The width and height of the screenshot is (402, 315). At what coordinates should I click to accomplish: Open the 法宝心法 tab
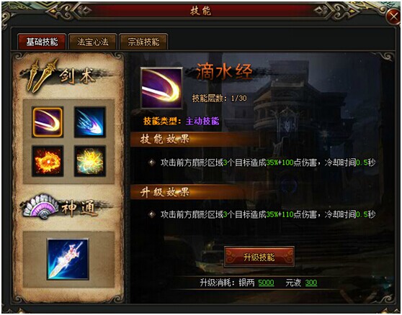pos(93,42)
